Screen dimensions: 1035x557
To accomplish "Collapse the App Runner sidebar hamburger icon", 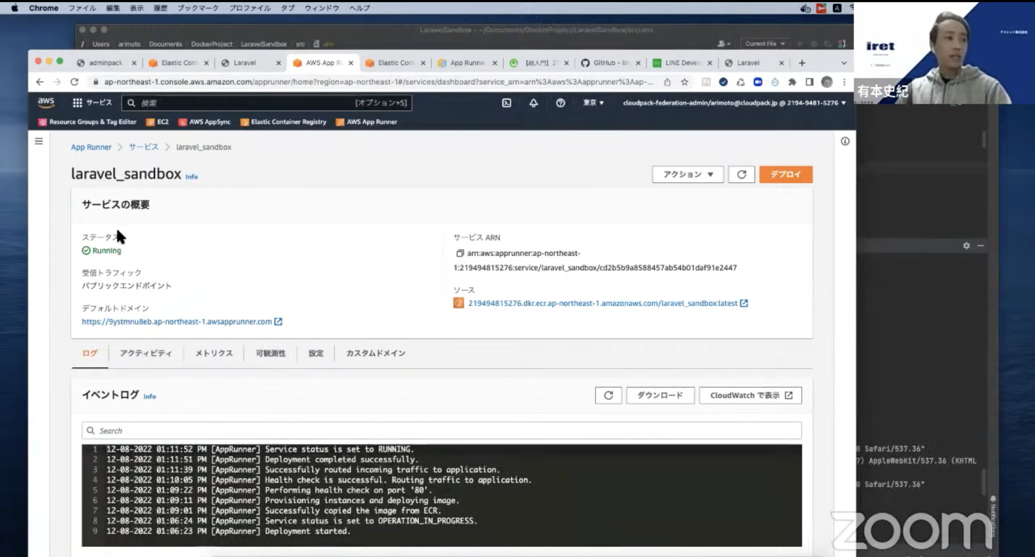I will pos(38,141).
